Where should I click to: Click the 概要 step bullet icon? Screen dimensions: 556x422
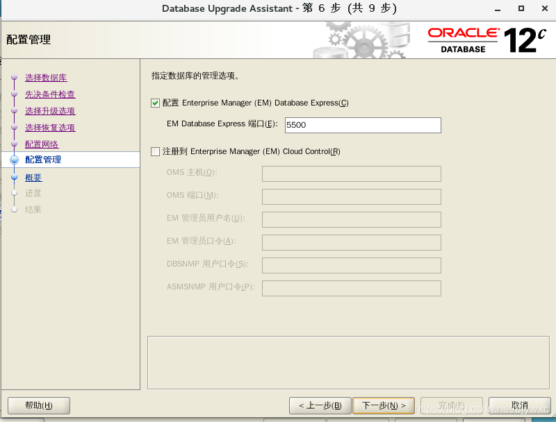tap(14, 177)
